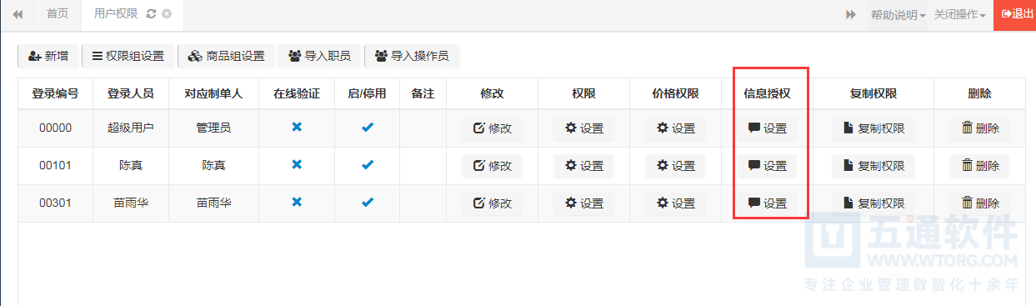Click the 导入职员 toolbar button
The height and width of the screenshot is (306, 1036).
pos(320,56)
